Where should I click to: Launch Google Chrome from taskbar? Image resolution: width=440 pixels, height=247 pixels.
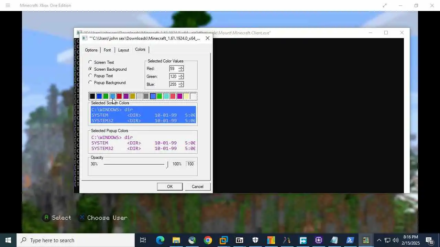click(208, 240)
